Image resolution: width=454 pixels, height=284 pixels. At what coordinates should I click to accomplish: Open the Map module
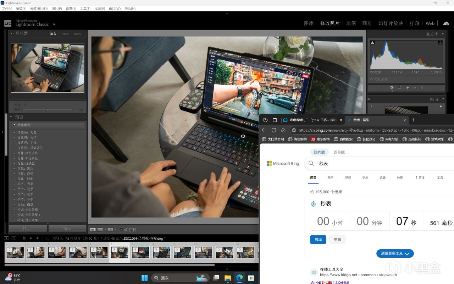[x=351, y=23]
